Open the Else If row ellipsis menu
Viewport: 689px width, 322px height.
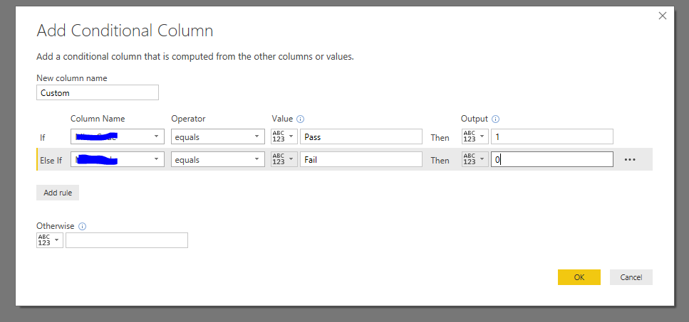pyautogui.click(x=630, y=160)
